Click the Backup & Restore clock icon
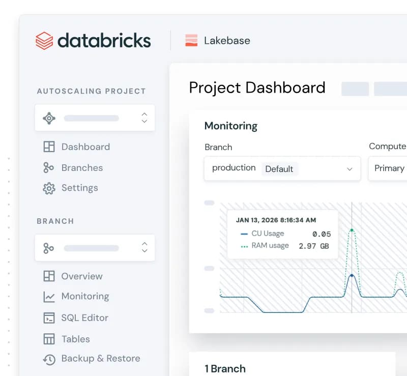This screenshot has width=407, height=376. pos(49,359)
